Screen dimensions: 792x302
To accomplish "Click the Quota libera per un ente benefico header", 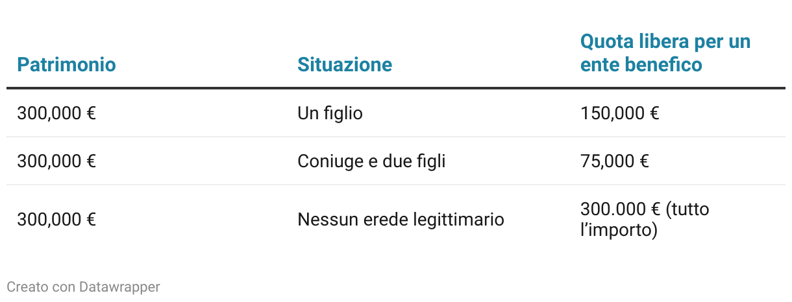I will click(x=665, y=53).
